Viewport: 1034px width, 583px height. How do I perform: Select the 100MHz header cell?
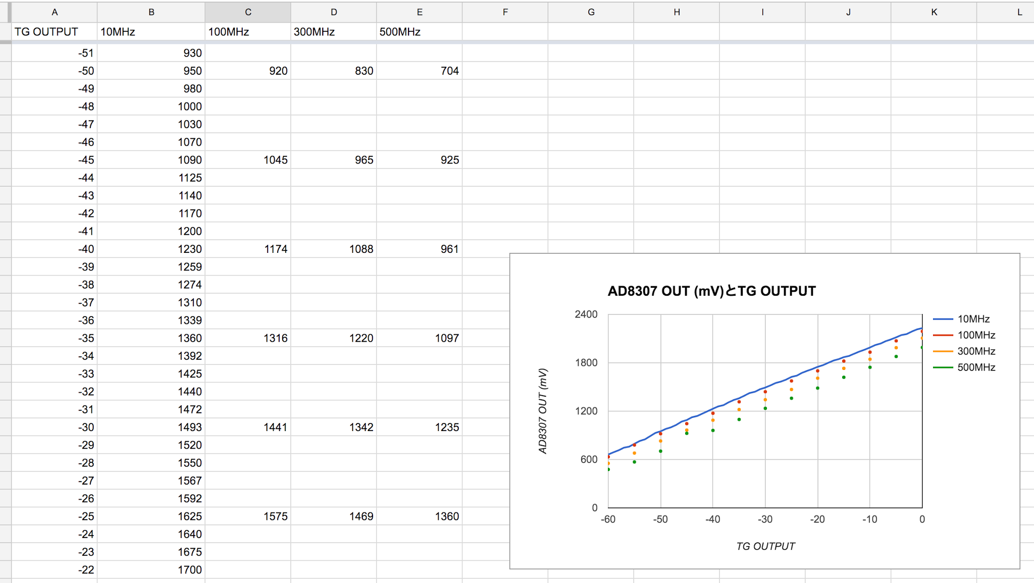(x=247, y=32)
